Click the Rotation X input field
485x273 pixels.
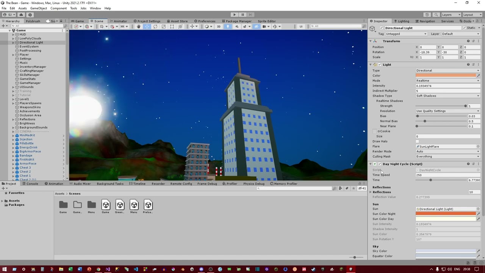click(x=427, y=52)
